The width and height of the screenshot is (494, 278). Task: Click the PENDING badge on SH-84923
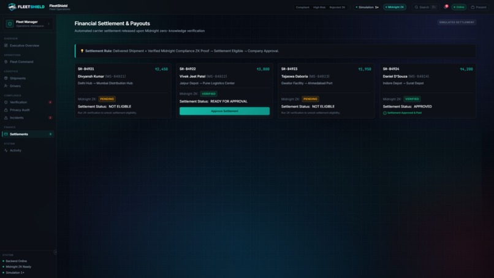coord(310,99)
